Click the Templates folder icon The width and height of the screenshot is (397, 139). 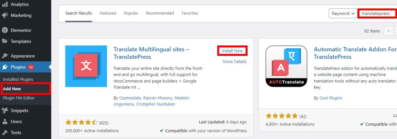coord(5,41)
